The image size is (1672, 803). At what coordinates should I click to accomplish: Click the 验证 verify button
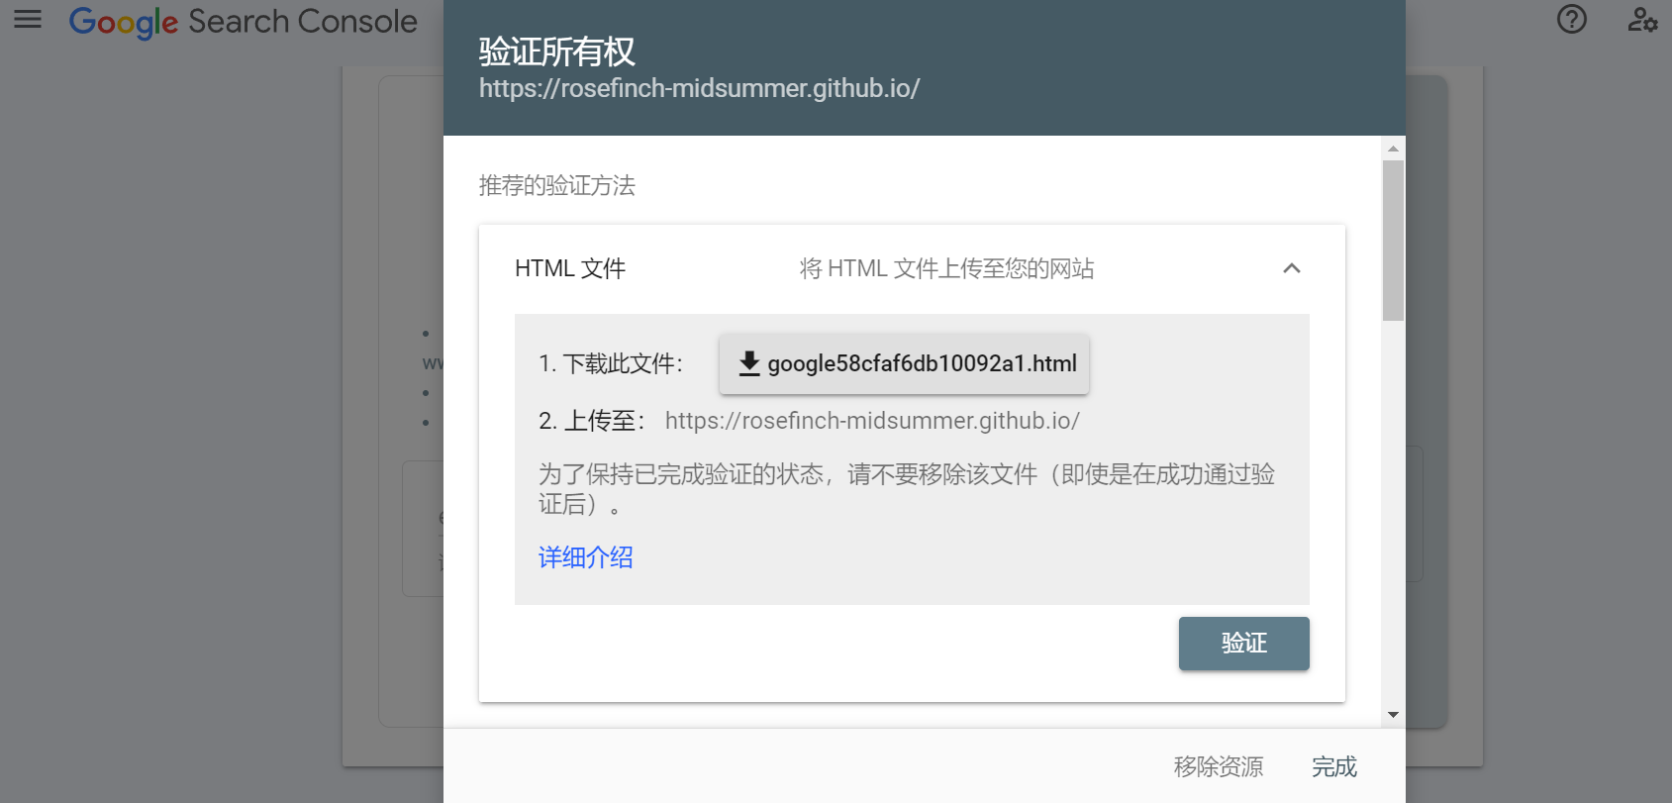pos(1243,644)
